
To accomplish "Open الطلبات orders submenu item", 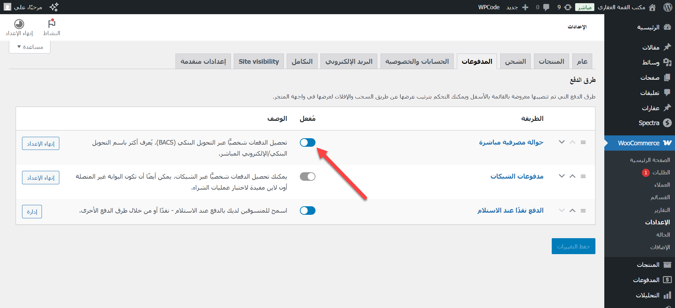I will click(x=661, y=173).
